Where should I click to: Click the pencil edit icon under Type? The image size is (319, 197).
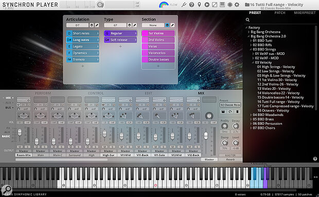point(135,25)
